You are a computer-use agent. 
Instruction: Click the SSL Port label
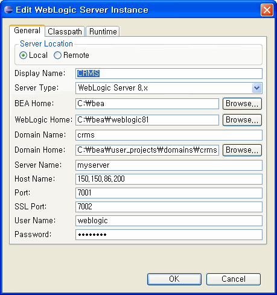[x=30, y=206]
